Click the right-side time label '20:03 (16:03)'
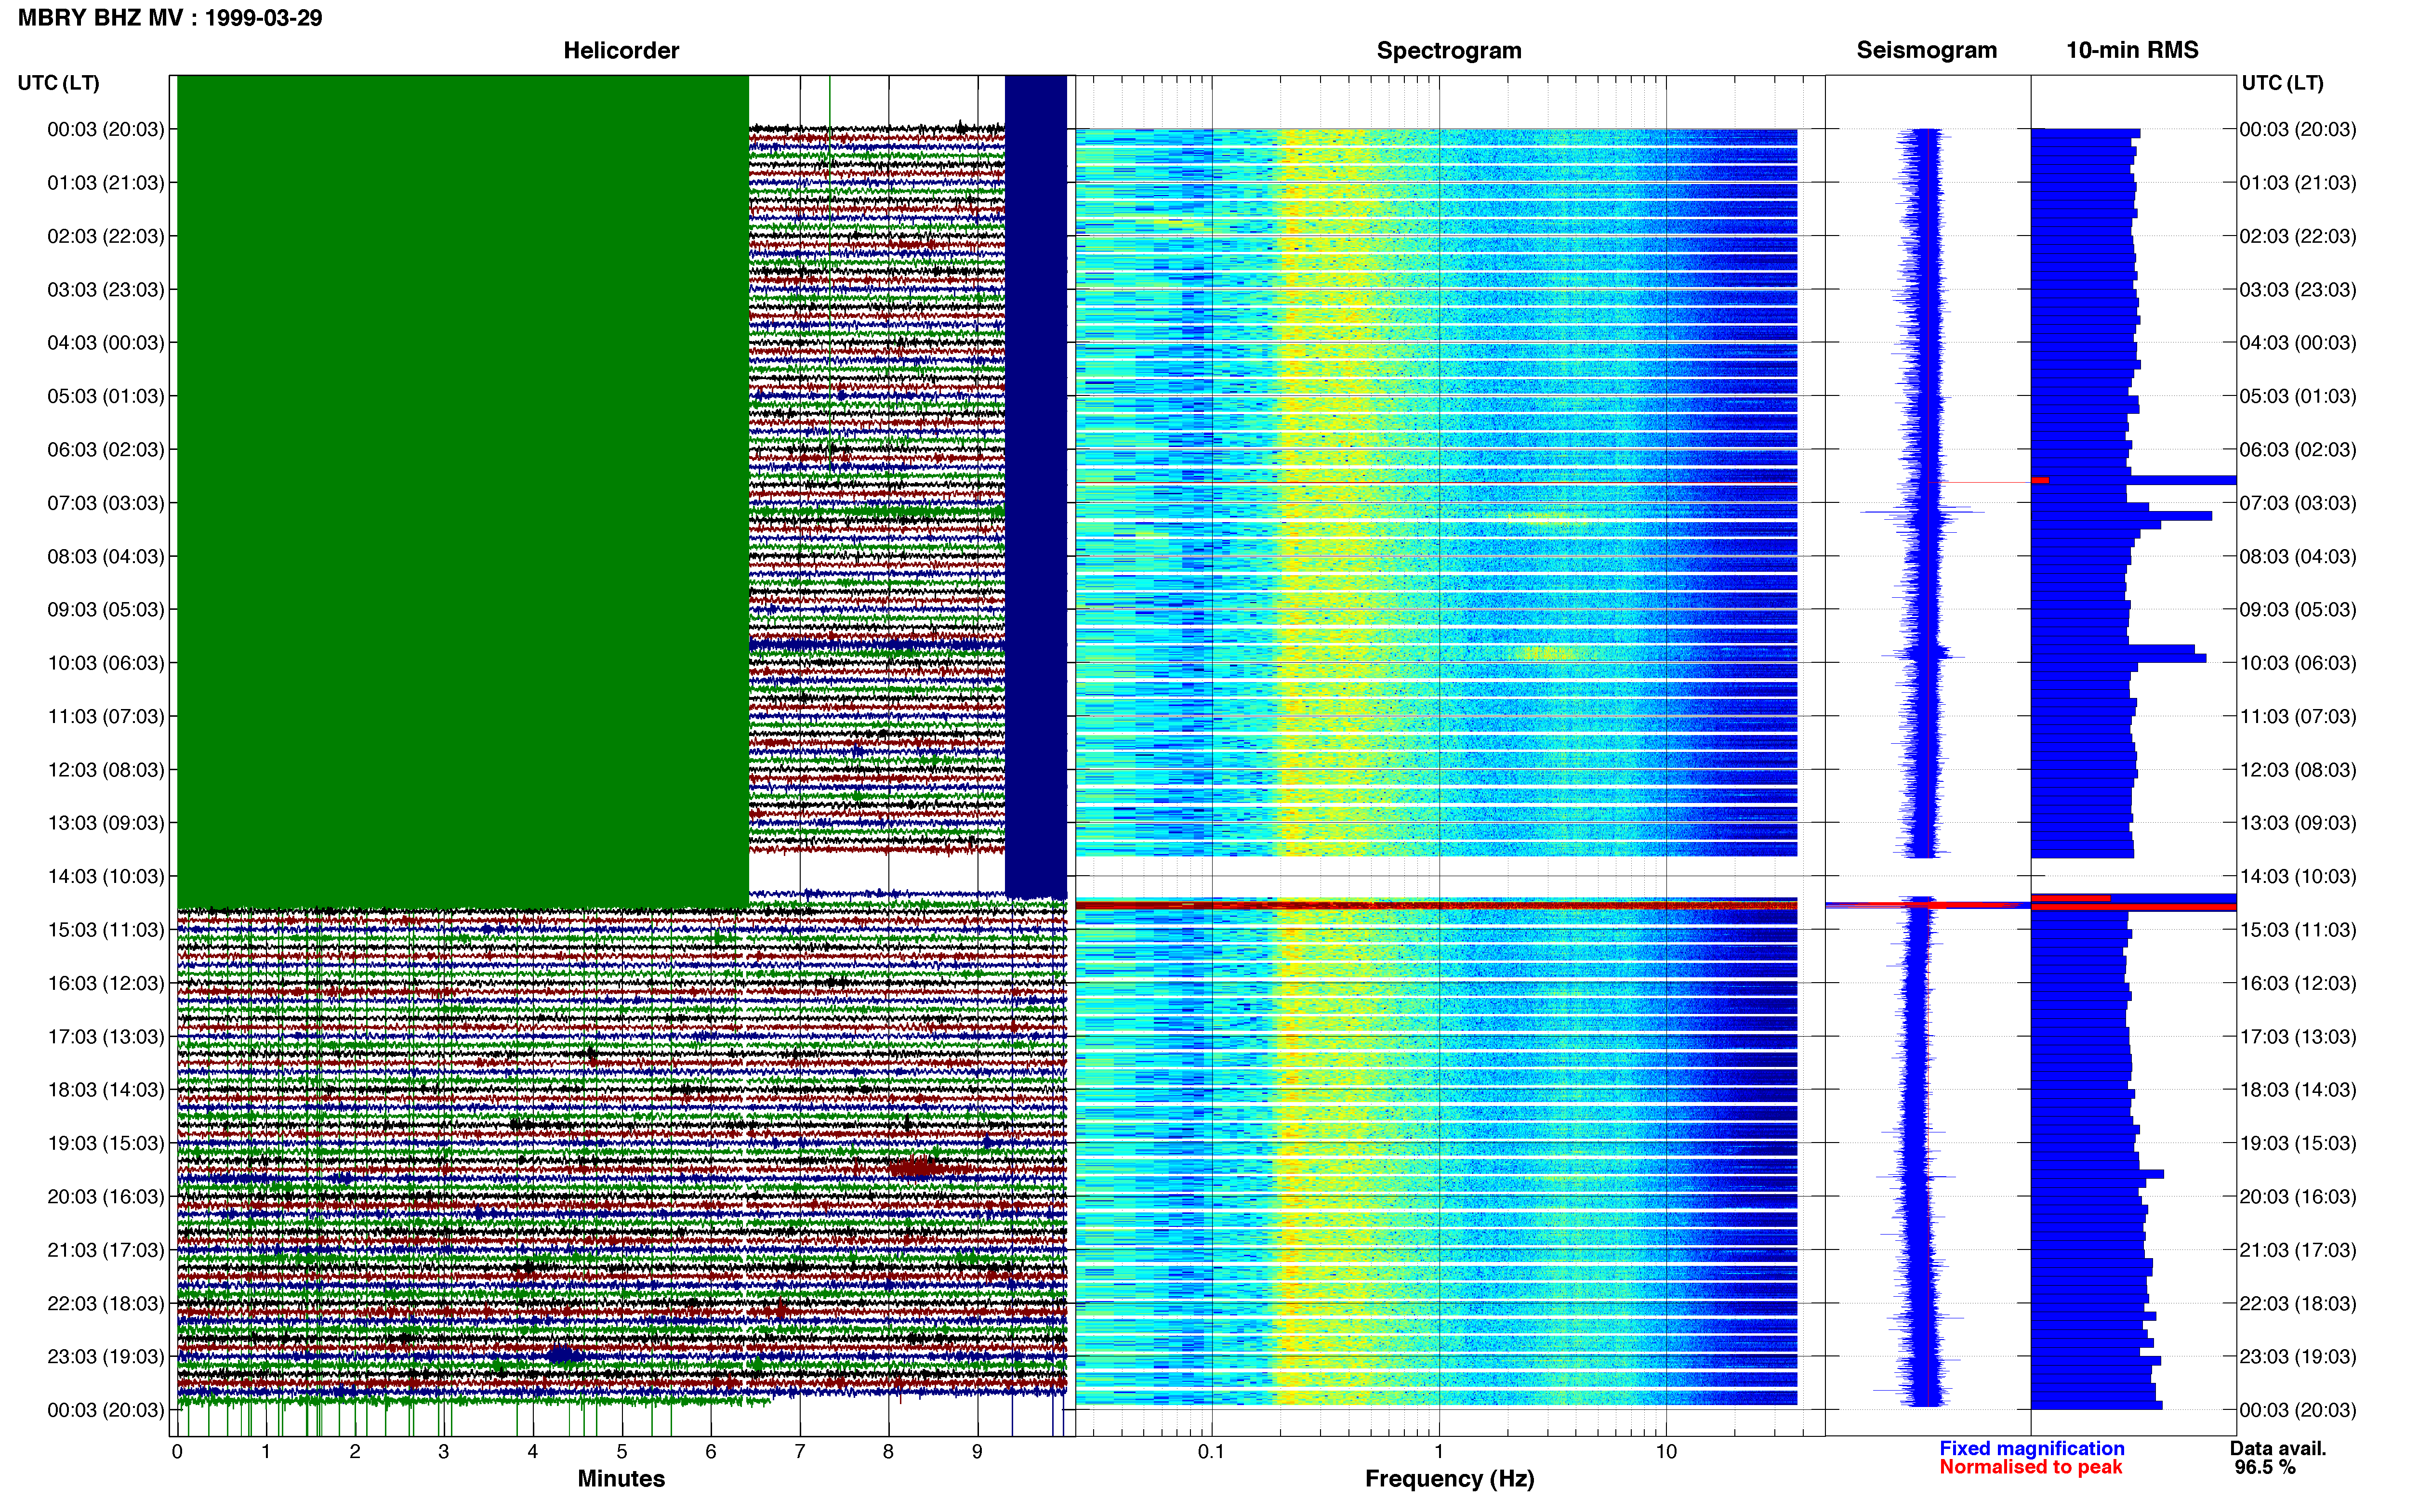Image resolution: width=2418 pixels, height=1512 pixels. (x=2298, y=1197)
